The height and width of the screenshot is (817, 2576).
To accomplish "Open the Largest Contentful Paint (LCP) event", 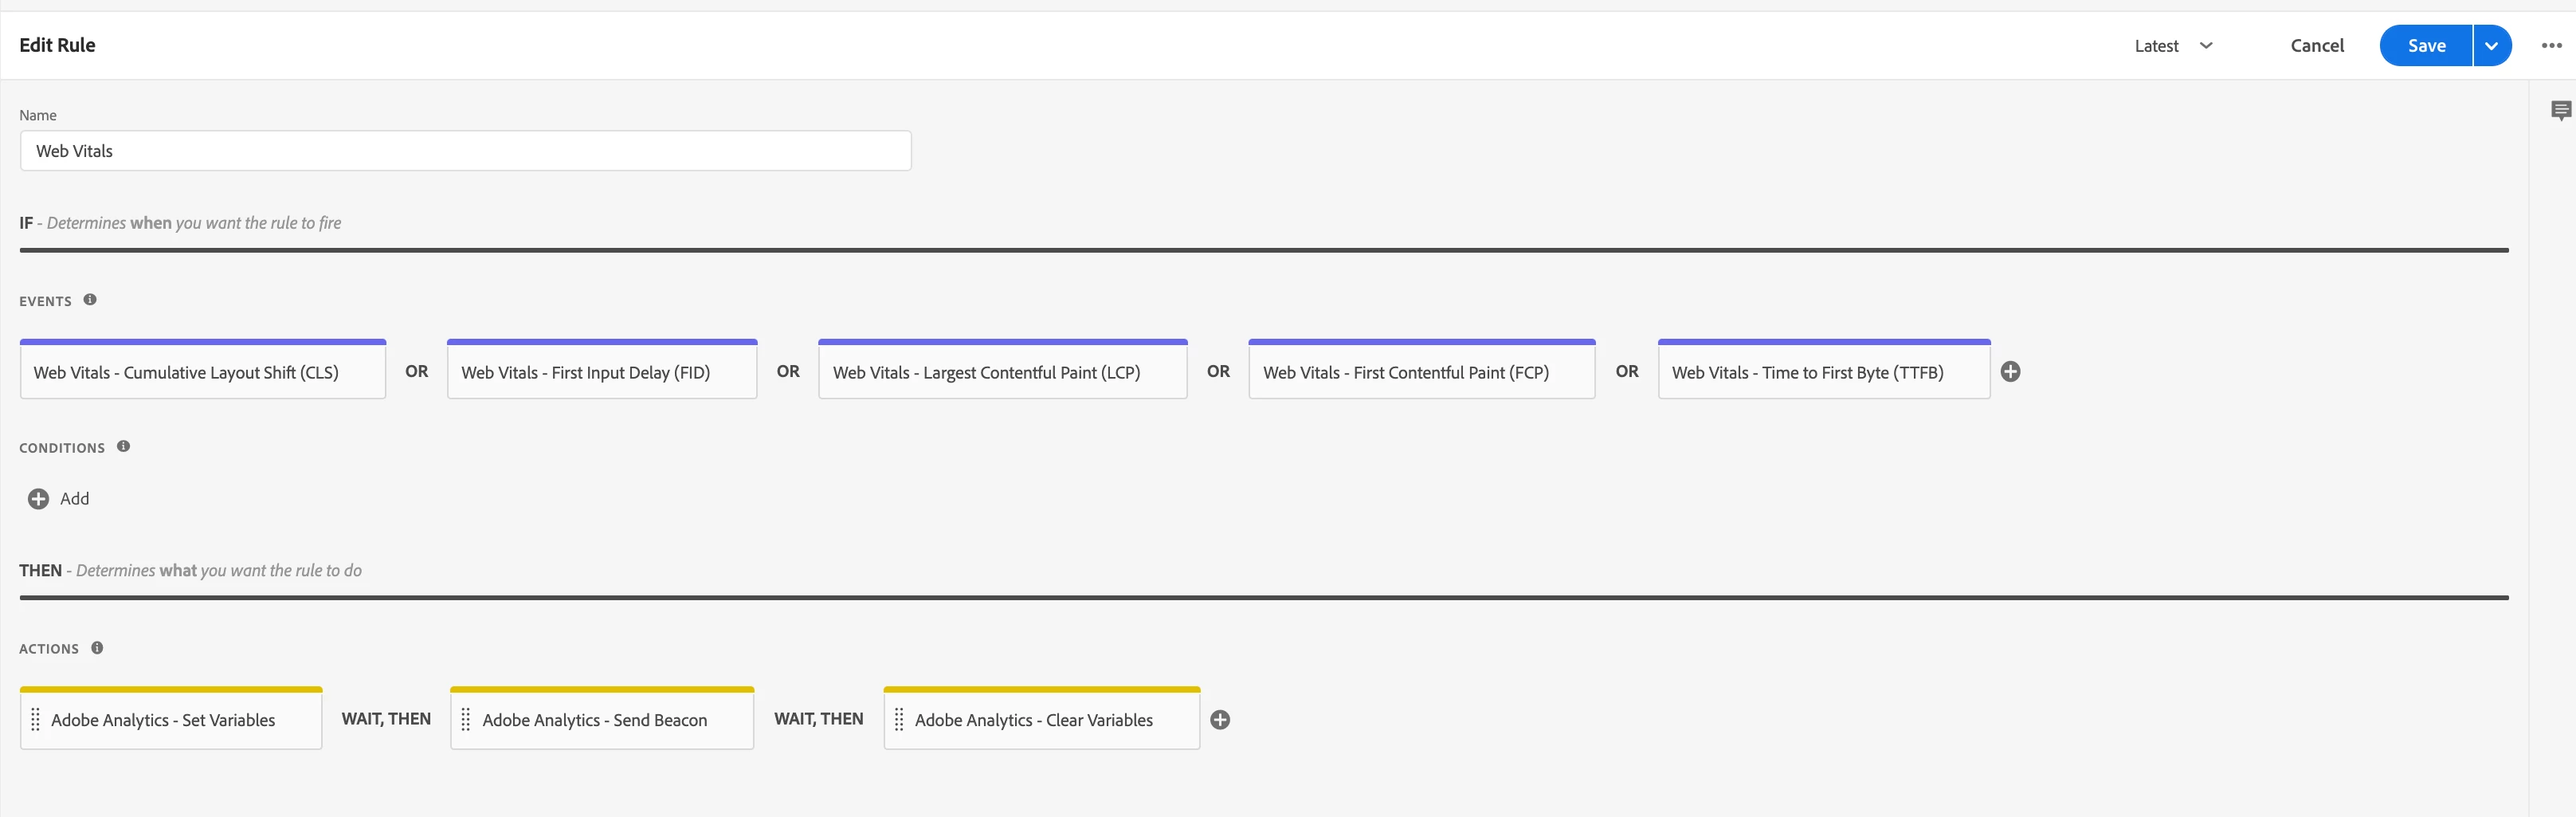I will coord(1003,370).
